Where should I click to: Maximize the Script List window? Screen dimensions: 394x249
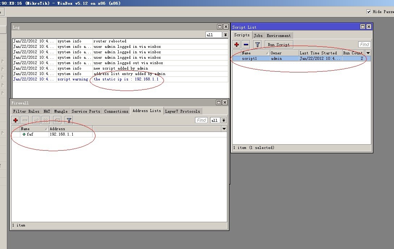click(x=363, y=27)
